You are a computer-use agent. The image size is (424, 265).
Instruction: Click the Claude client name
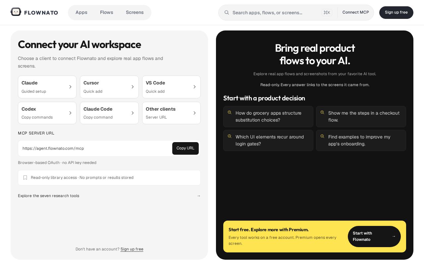(x=29, y=83)
